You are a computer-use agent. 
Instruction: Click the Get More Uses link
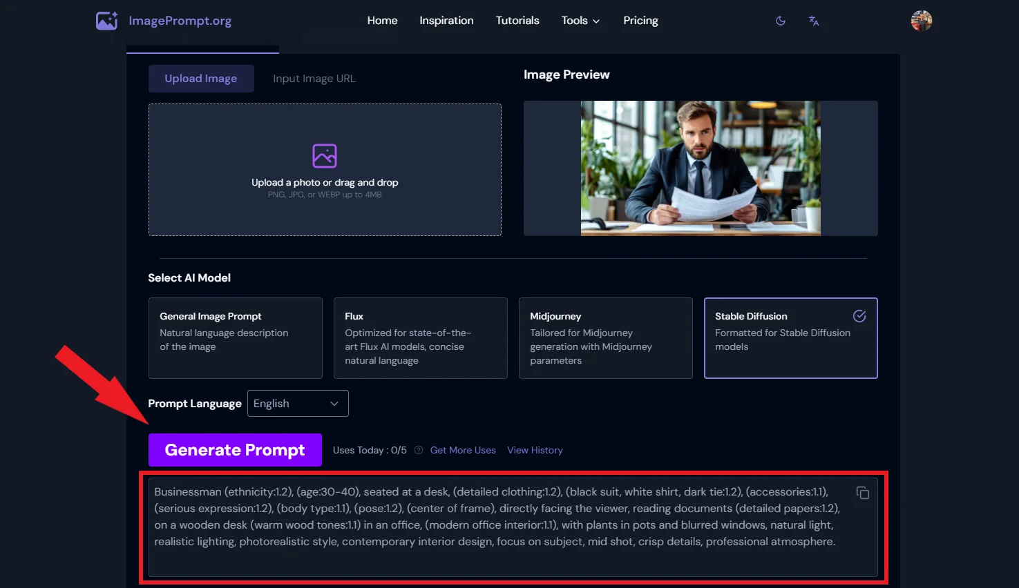point(463,450)
